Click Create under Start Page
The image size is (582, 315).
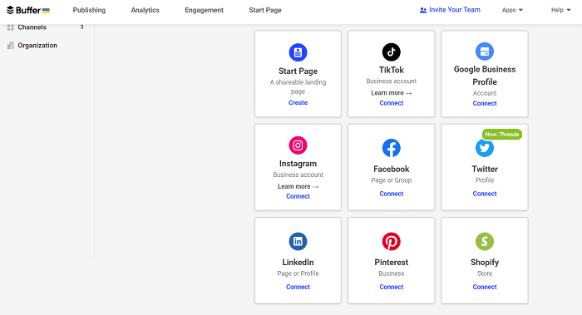coord(298,102)
